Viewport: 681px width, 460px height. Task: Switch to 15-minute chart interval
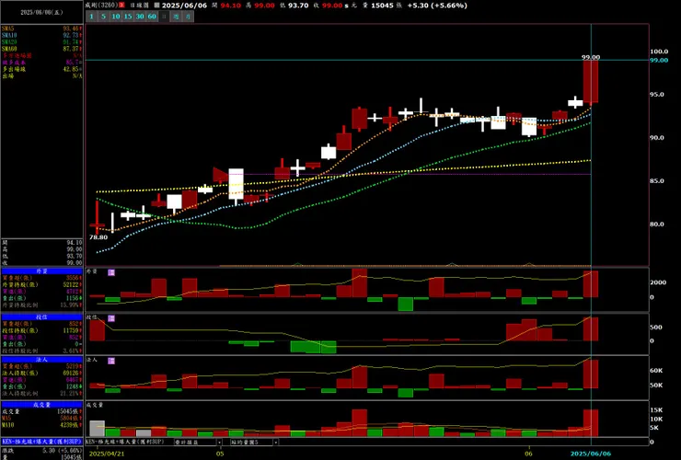(128, 17)
